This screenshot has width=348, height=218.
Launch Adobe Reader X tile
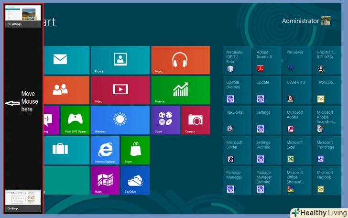click(x=268, y=60)
